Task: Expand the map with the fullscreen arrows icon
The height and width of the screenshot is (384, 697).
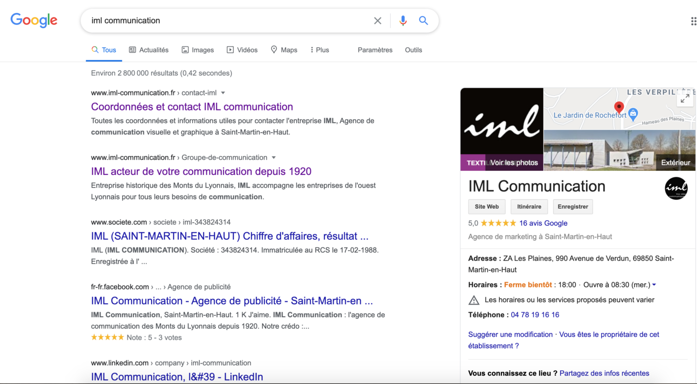Action: pyautogui.click(x=685, y=98)
